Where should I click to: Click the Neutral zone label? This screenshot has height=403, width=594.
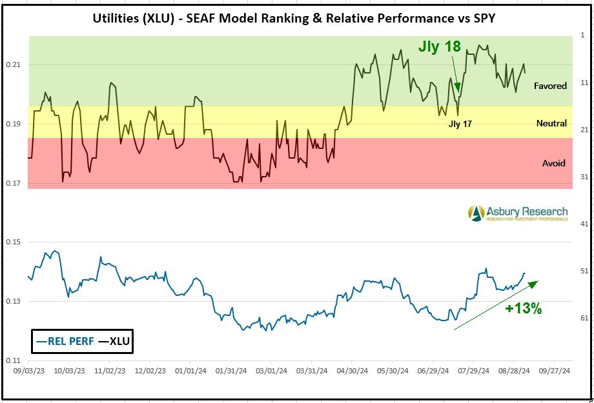click(551, 123)
